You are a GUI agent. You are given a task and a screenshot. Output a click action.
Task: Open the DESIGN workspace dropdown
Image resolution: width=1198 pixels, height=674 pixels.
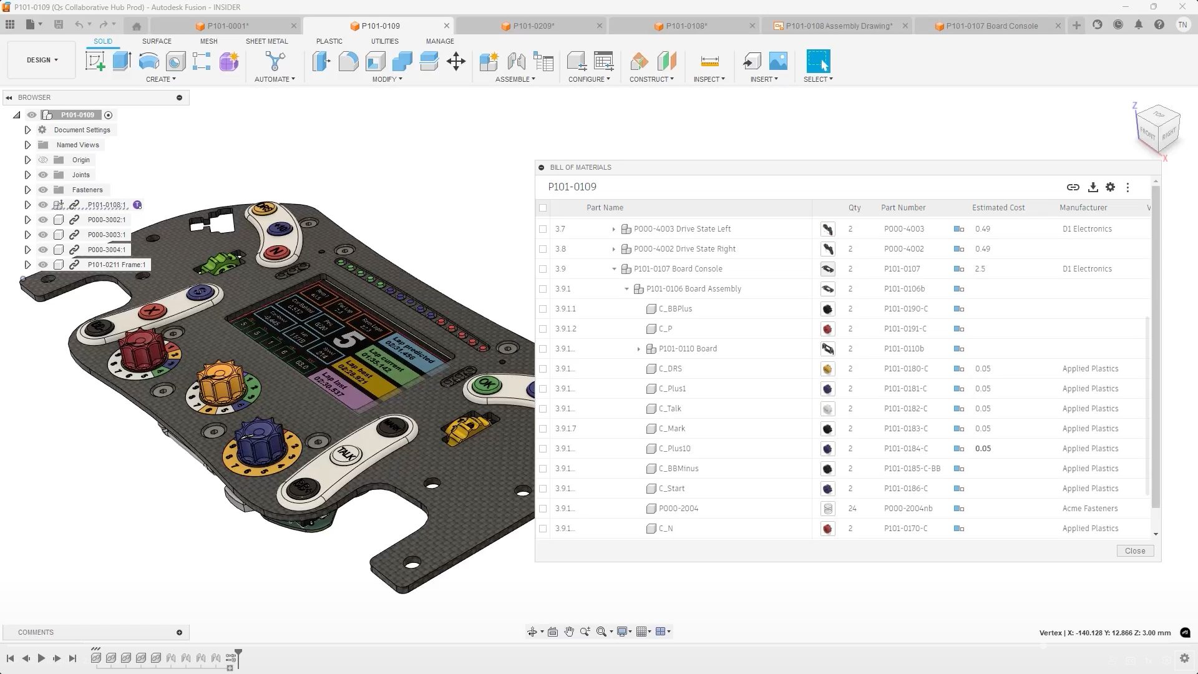pos(42,60)
